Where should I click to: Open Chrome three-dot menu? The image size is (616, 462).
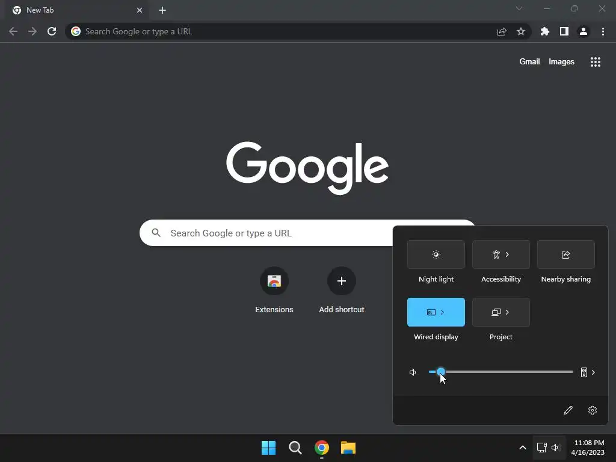pos(603,31)
